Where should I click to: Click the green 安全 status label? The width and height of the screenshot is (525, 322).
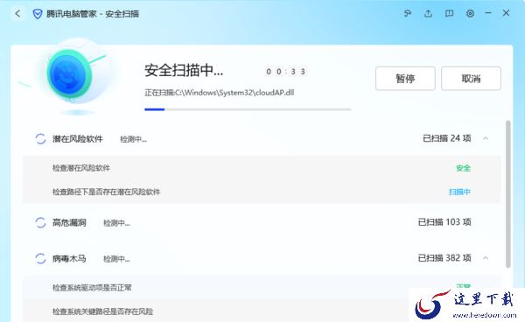click(464, 168)
